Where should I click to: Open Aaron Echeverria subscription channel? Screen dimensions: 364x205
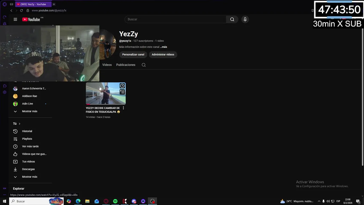pyautogui.click(x=30, y=89)
